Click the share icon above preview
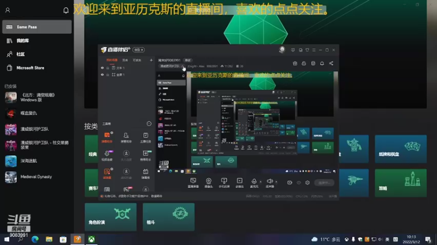 point(331,63)
